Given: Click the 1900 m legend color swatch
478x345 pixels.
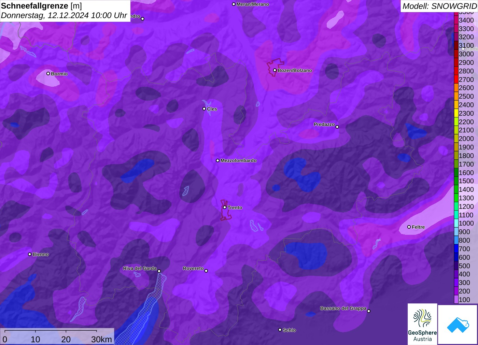Looking at the screenshot, I should [x=456, y=147].
